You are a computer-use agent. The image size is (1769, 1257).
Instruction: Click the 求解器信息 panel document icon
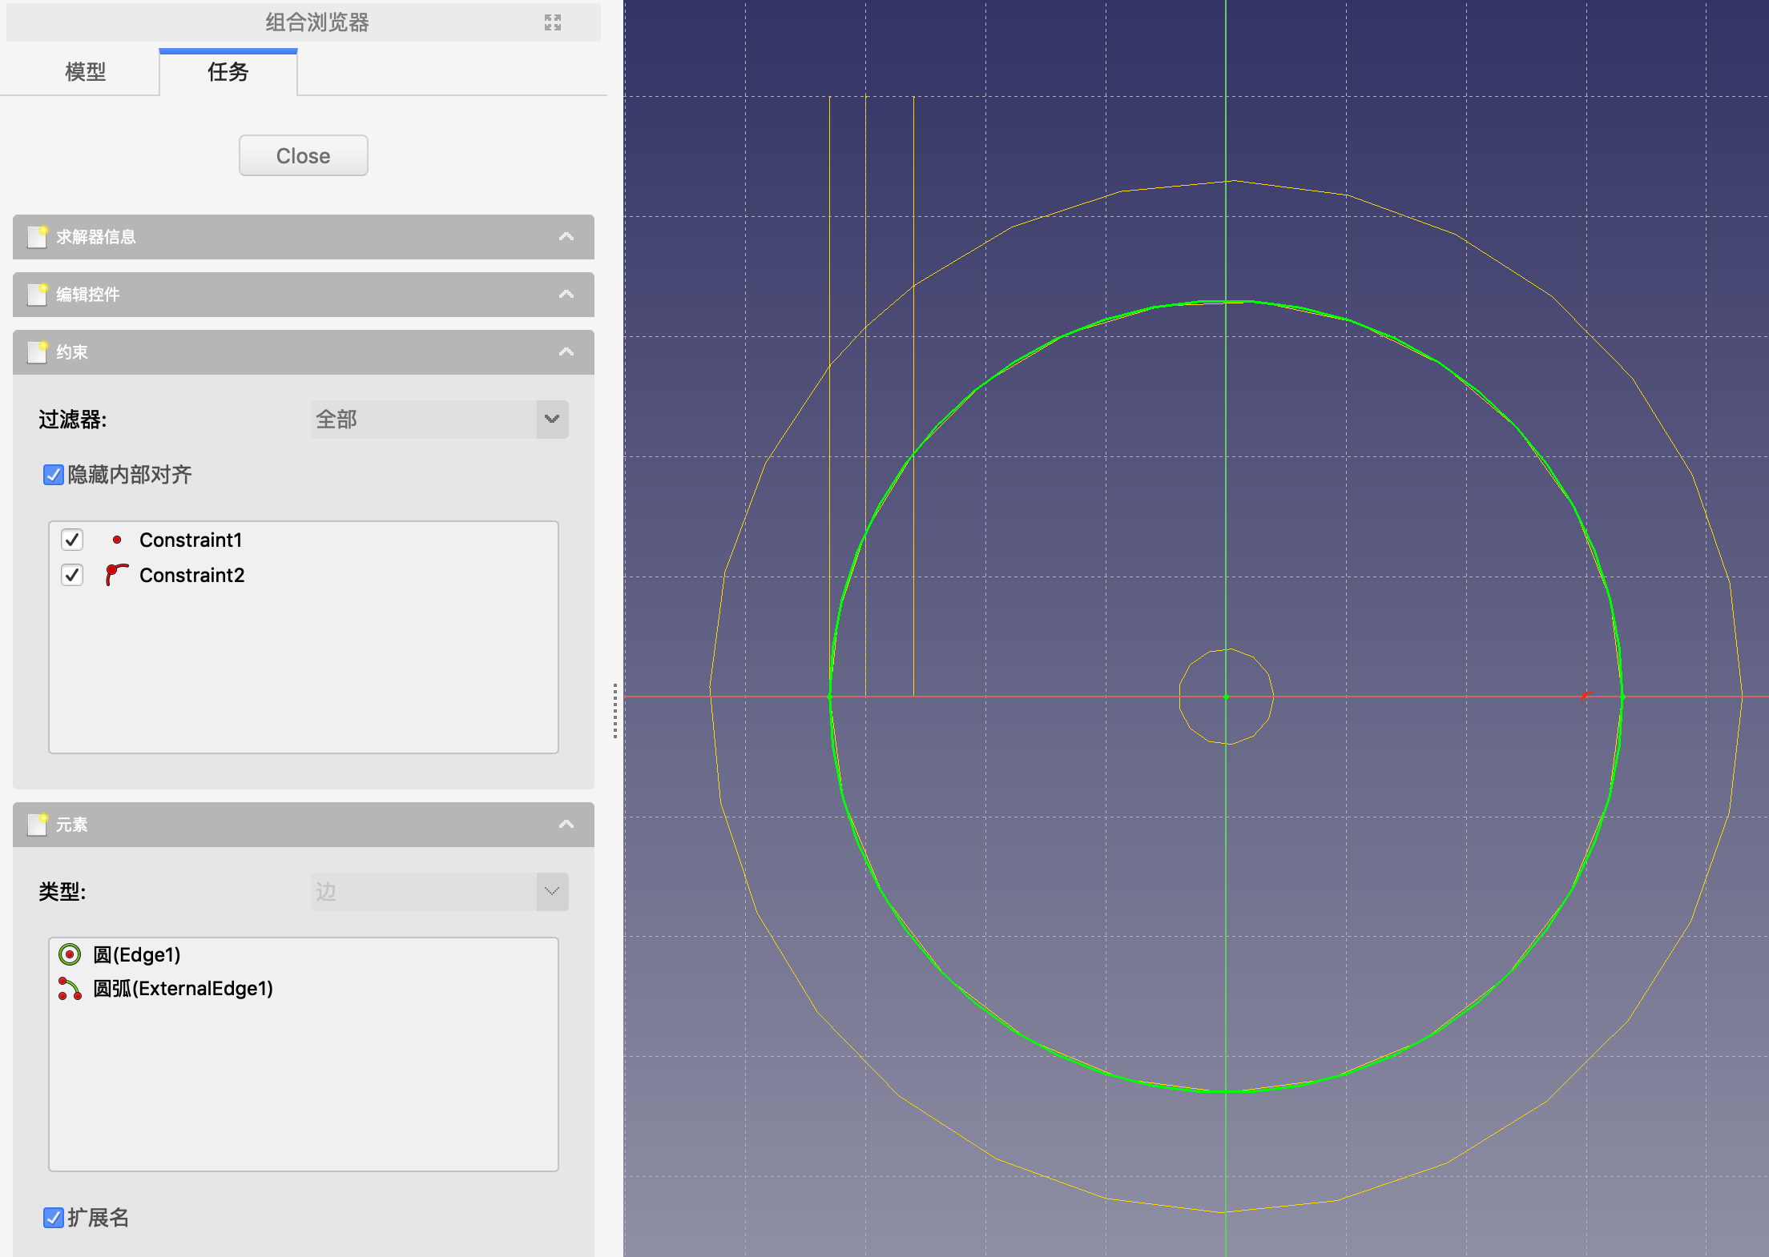[x=38, y=237]
